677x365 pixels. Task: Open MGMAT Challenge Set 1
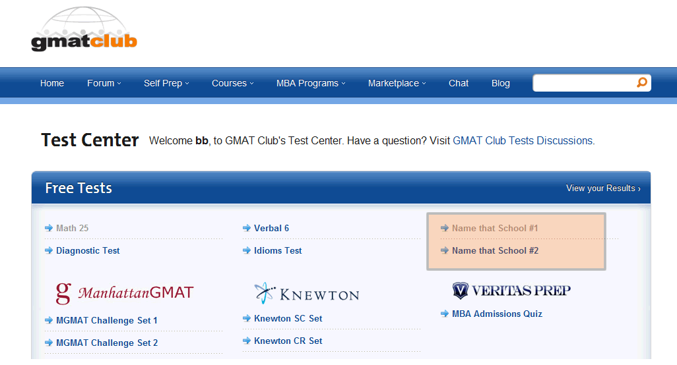click(107, 320)
